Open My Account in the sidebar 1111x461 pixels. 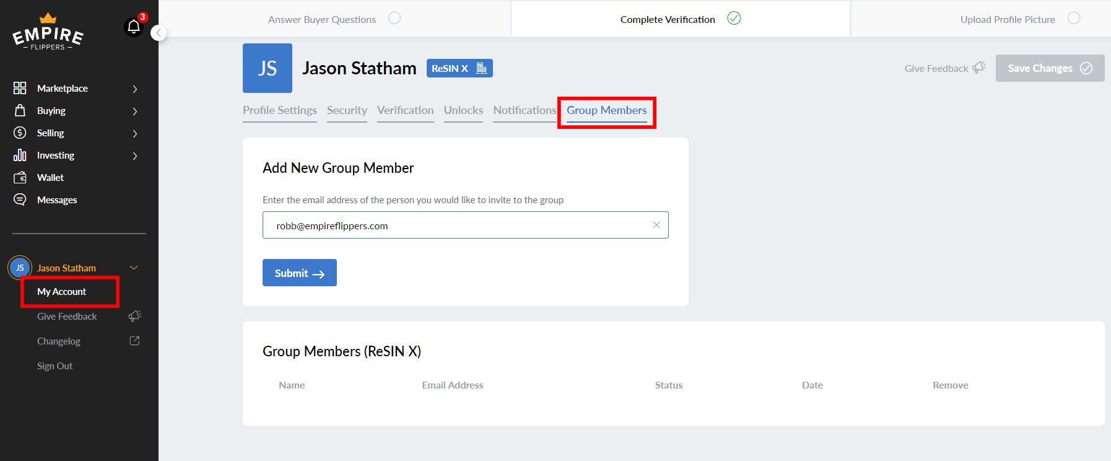pos(62,291)
